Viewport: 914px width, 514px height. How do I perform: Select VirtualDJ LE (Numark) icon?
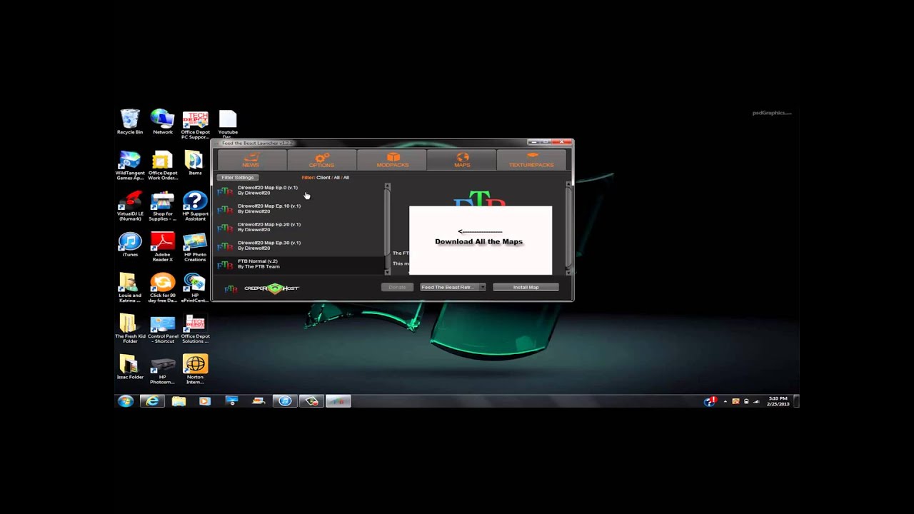click(x=130, y=206)
